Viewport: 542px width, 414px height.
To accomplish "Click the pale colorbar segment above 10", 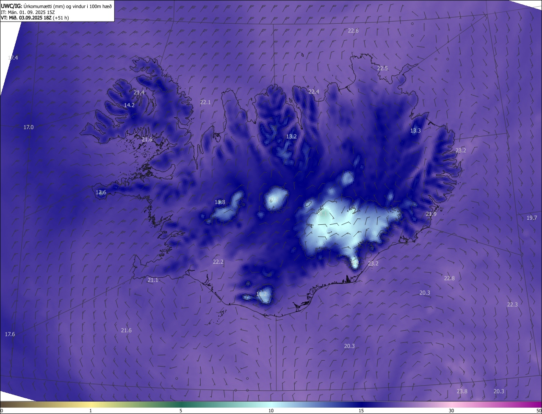I will point(271,404).
